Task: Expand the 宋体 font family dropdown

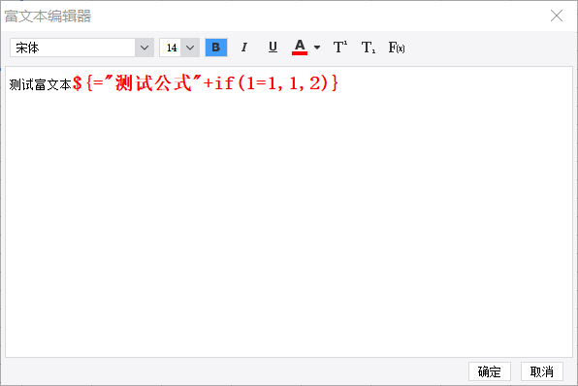Action: pyautogui.click(x=144, y=48)
